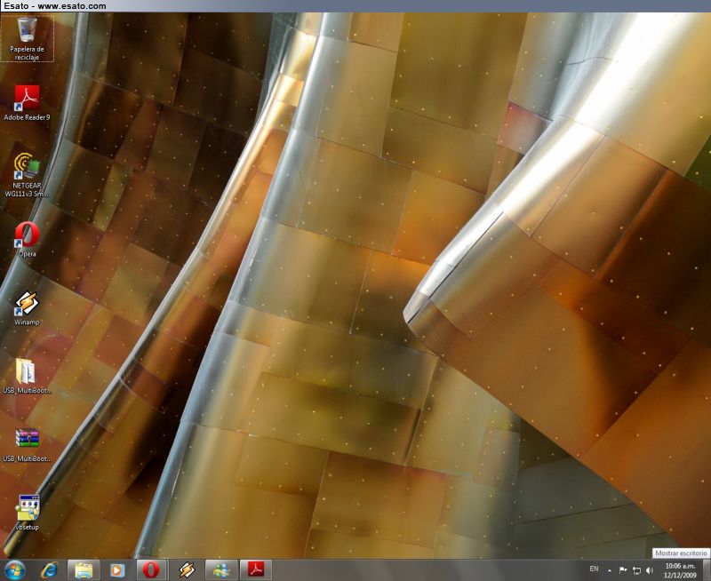The width and height of the screenshot is (711, 581).
Task: Open the volume speaker tray icon
Action: click(650, 570)
